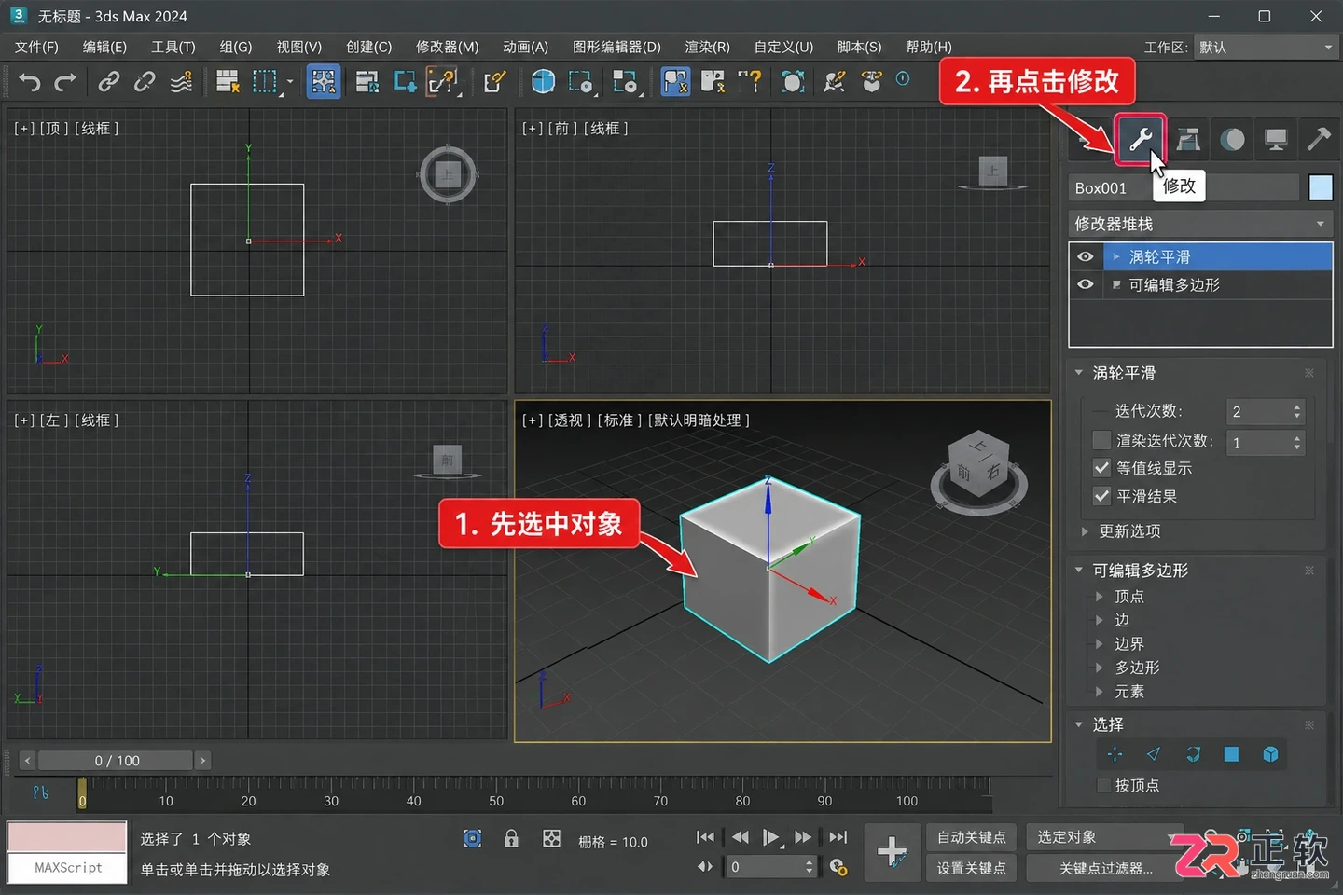
Task: Click the question mark help-mode toolbar icon
Action: pyautogui.click(x=750, y=82)
